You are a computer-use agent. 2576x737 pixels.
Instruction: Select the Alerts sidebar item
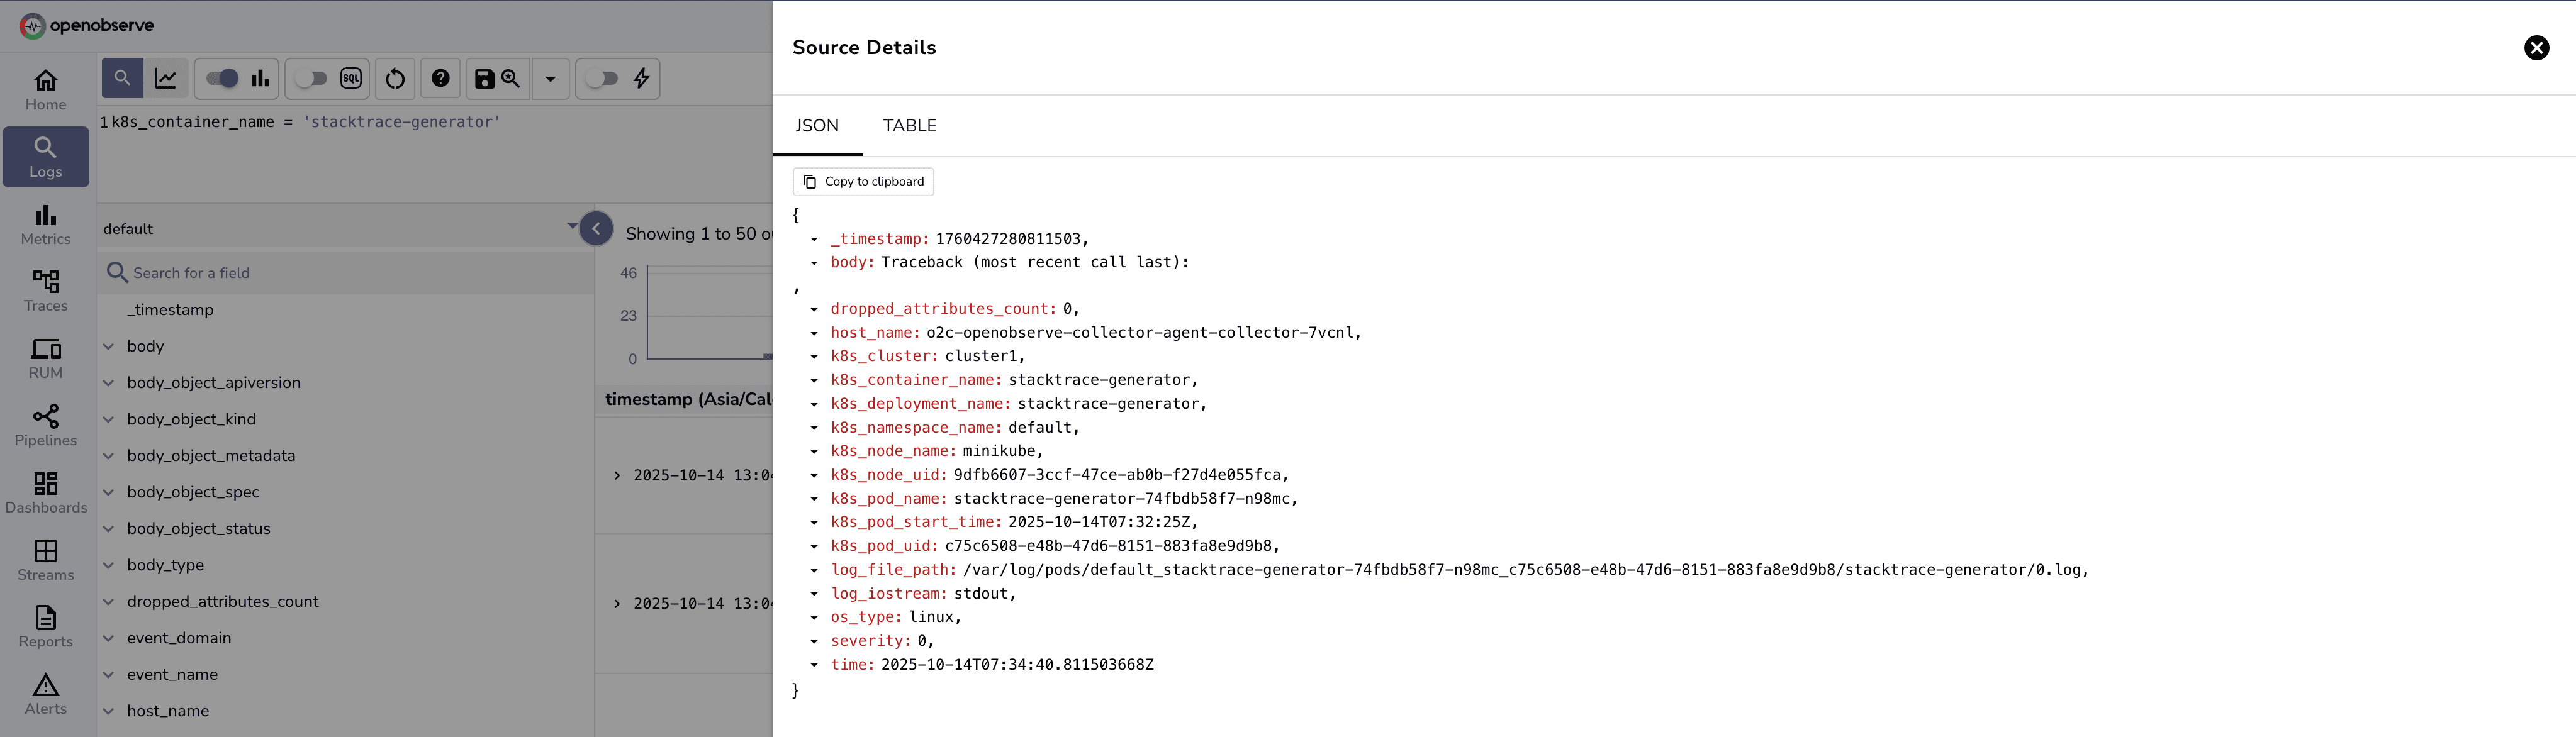[45, 693]
